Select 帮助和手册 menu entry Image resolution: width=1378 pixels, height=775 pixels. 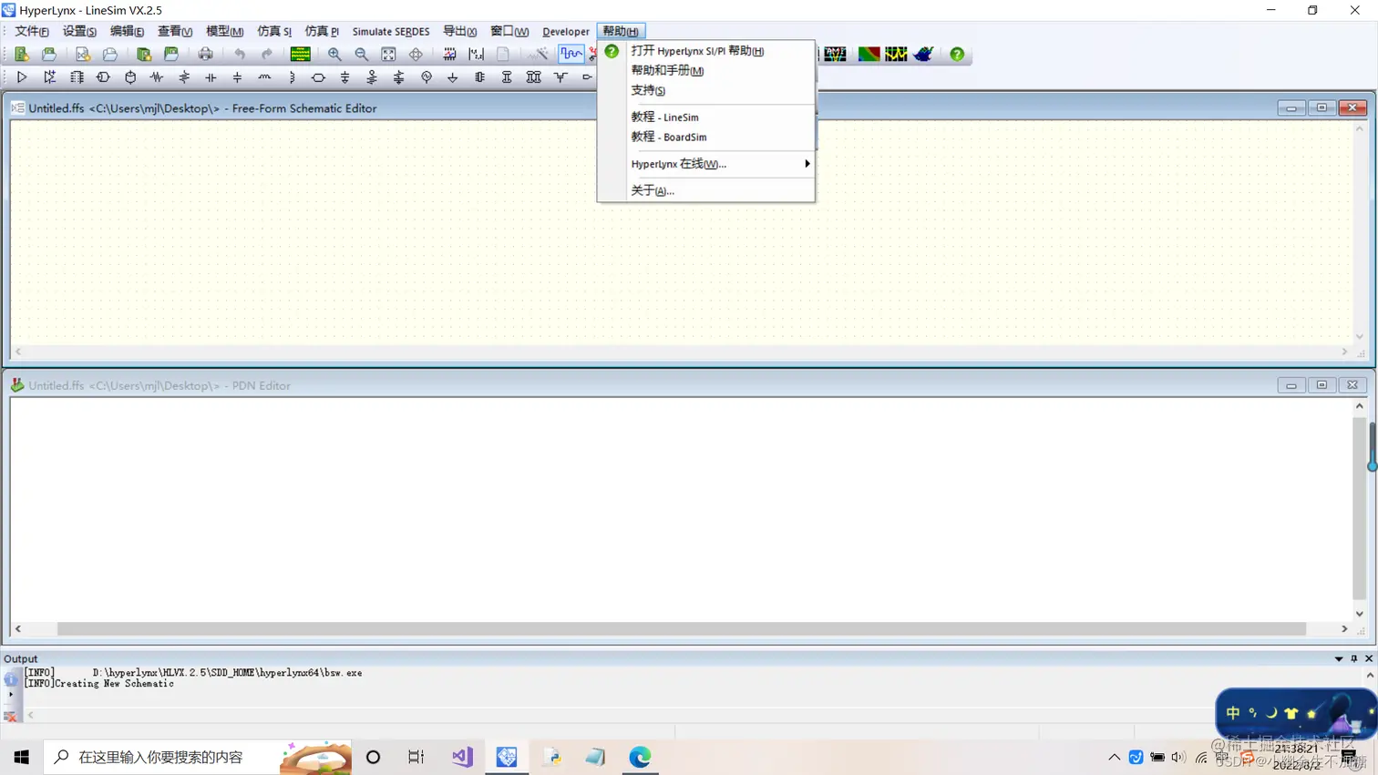click(x=706, y=70)
